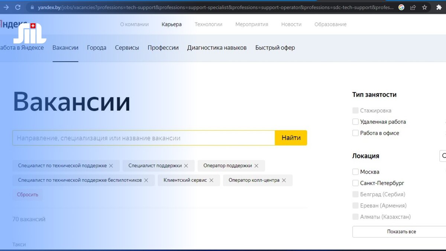Remove the 'Оператор поддержки' filter chip
This screenshot has width=446, height=251.
coord(256,166)
